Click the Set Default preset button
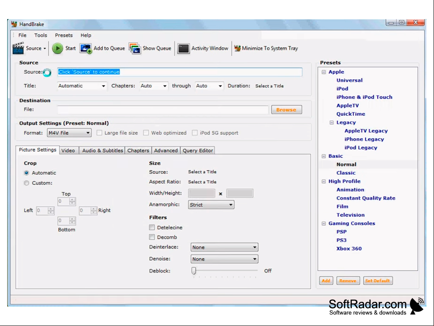 (378, 281)
